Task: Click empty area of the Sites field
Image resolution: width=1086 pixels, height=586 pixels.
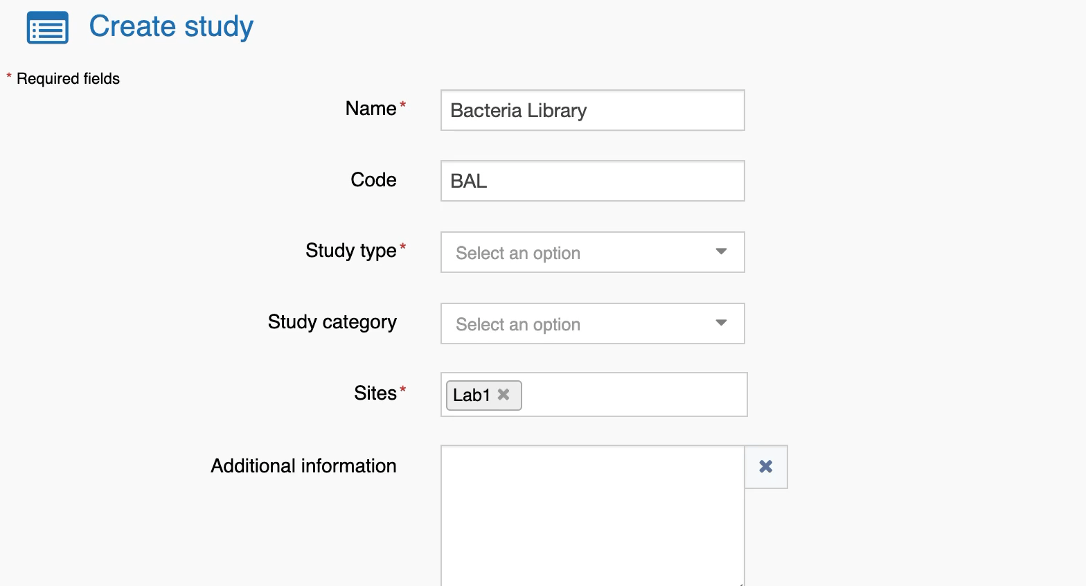Action: pyautogui.click(x=634, y=395)
